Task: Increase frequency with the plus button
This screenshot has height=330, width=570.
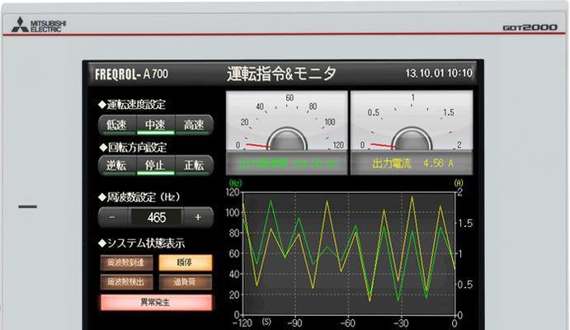Action: point(198,217)
